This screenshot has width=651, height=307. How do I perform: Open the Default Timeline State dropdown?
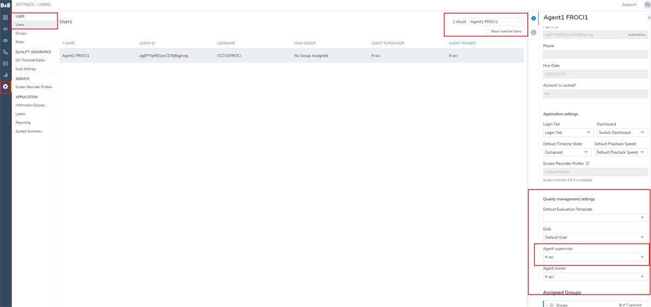567,152
